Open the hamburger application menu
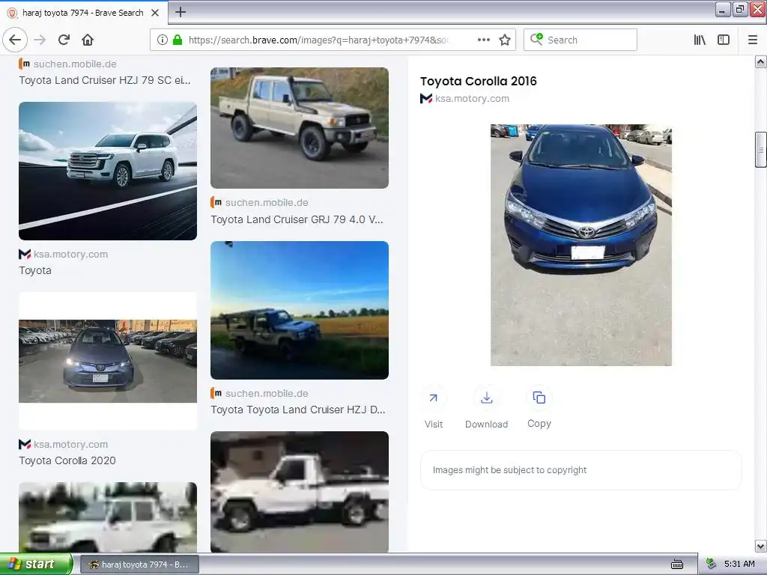 753,40
